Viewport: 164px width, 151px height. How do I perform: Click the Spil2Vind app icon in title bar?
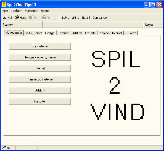[4, 4]
